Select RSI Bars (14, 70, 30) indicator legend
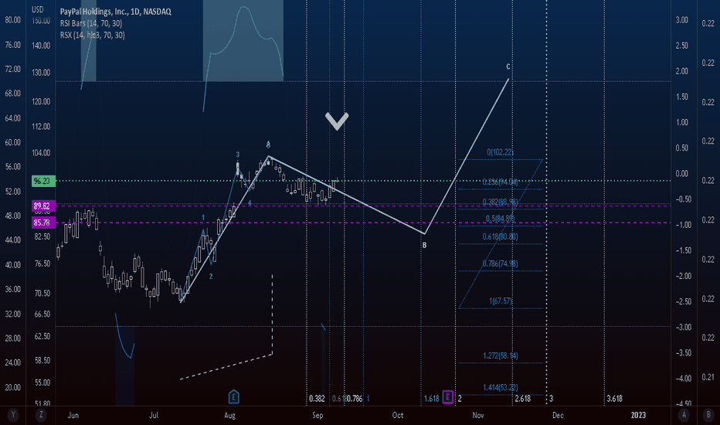Image resolution: width=720 pixels, height=425 pixels. point(91,23)
